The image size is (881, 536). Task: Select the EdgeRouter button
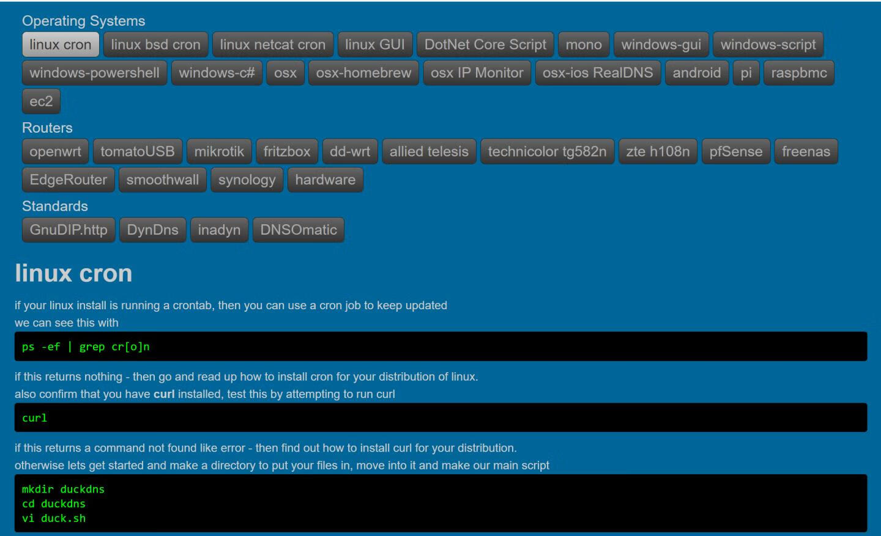[x=68, y=180]
